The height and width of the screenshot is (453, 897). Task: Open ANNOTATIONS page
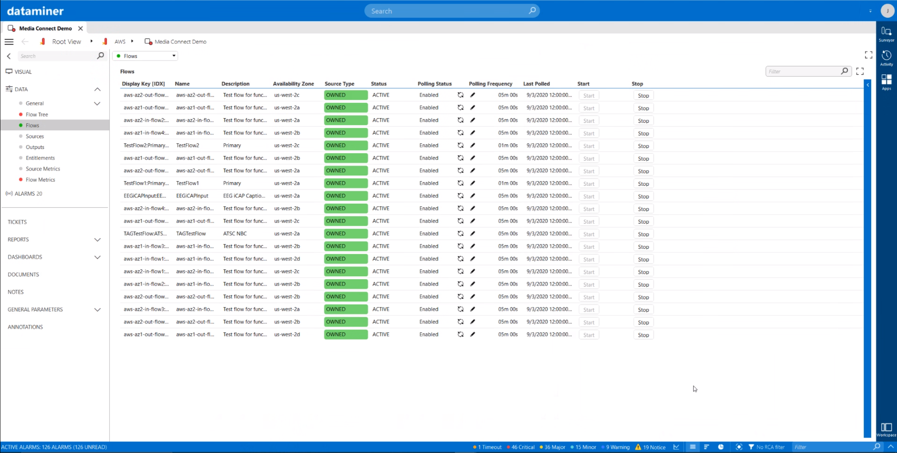pyautogui.click(x=25, y=327)
